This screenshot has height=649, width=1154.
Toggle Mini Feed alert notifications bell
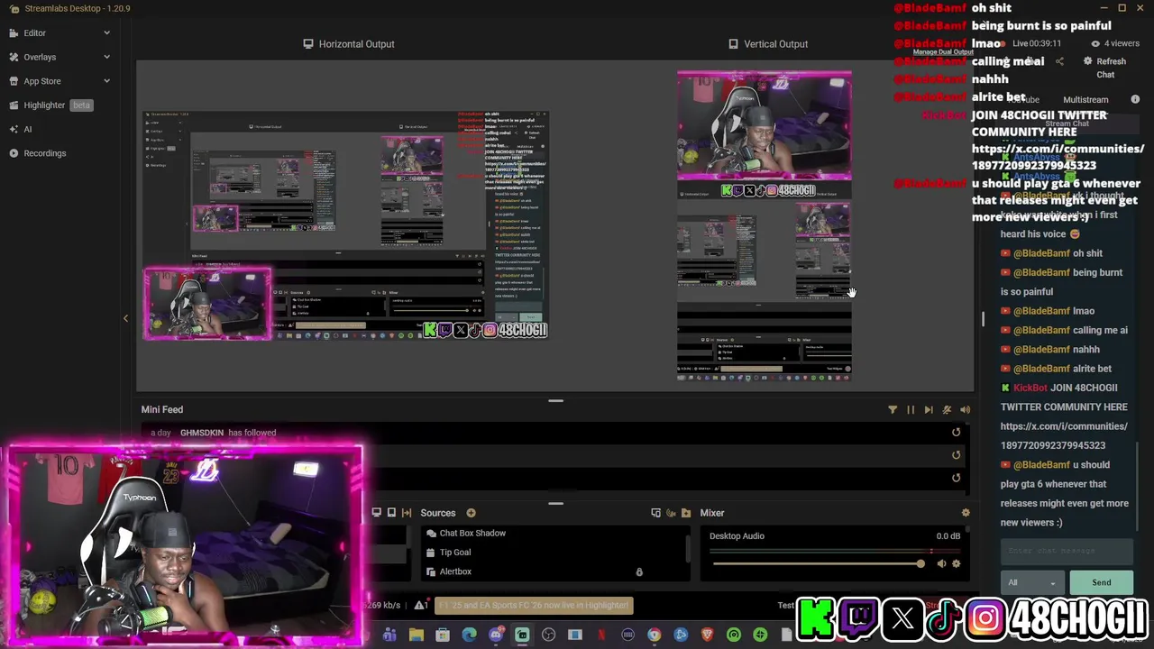[947, 409]
